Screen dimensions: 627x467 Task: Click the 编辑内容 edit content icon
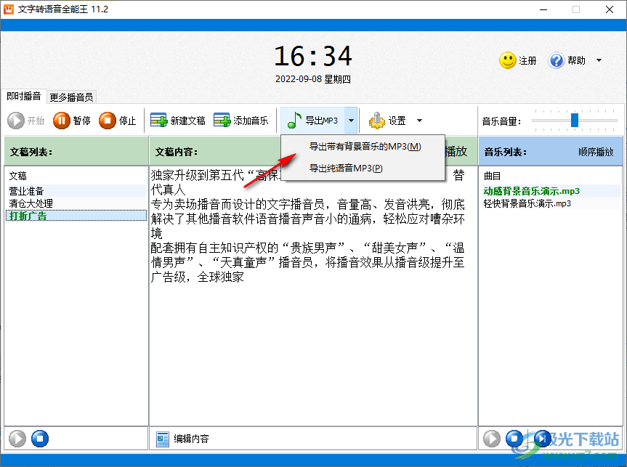tap(162, 439)
